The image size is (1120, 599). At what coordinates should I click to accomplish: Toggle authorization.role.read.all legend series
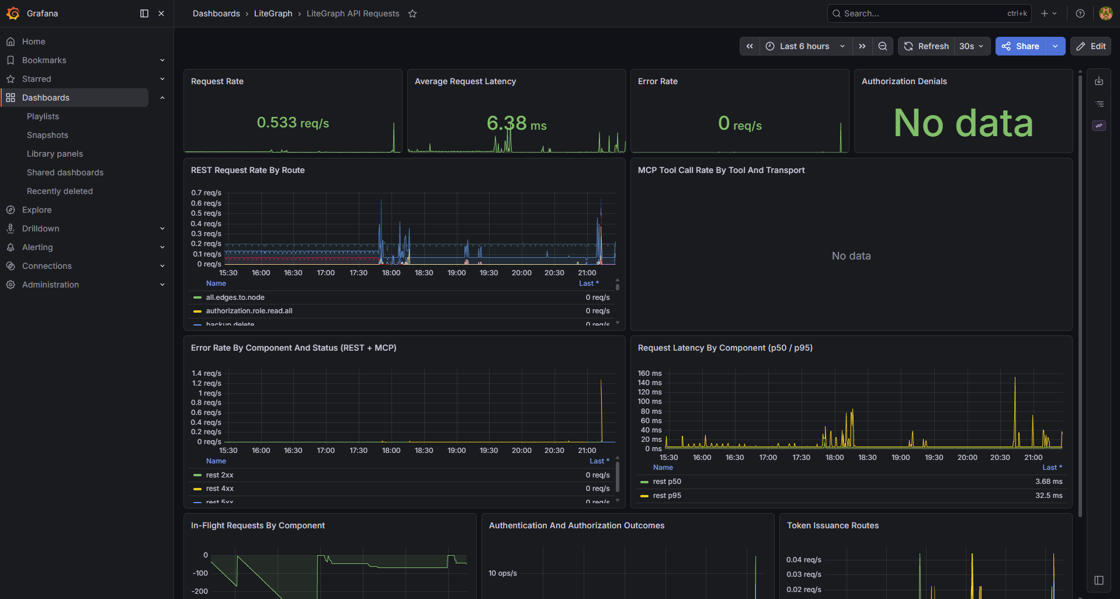249,311
